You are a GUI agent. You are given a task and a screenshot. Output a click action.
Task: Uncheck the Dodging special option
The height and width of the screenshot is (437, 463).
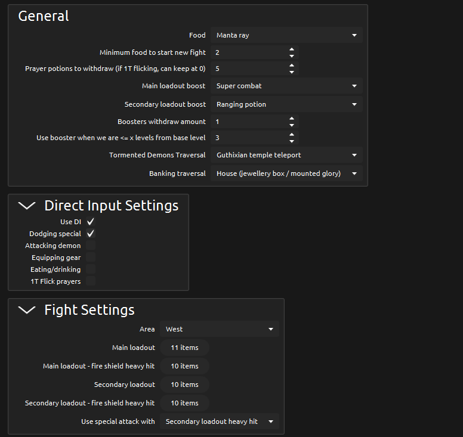coord(91,234)
